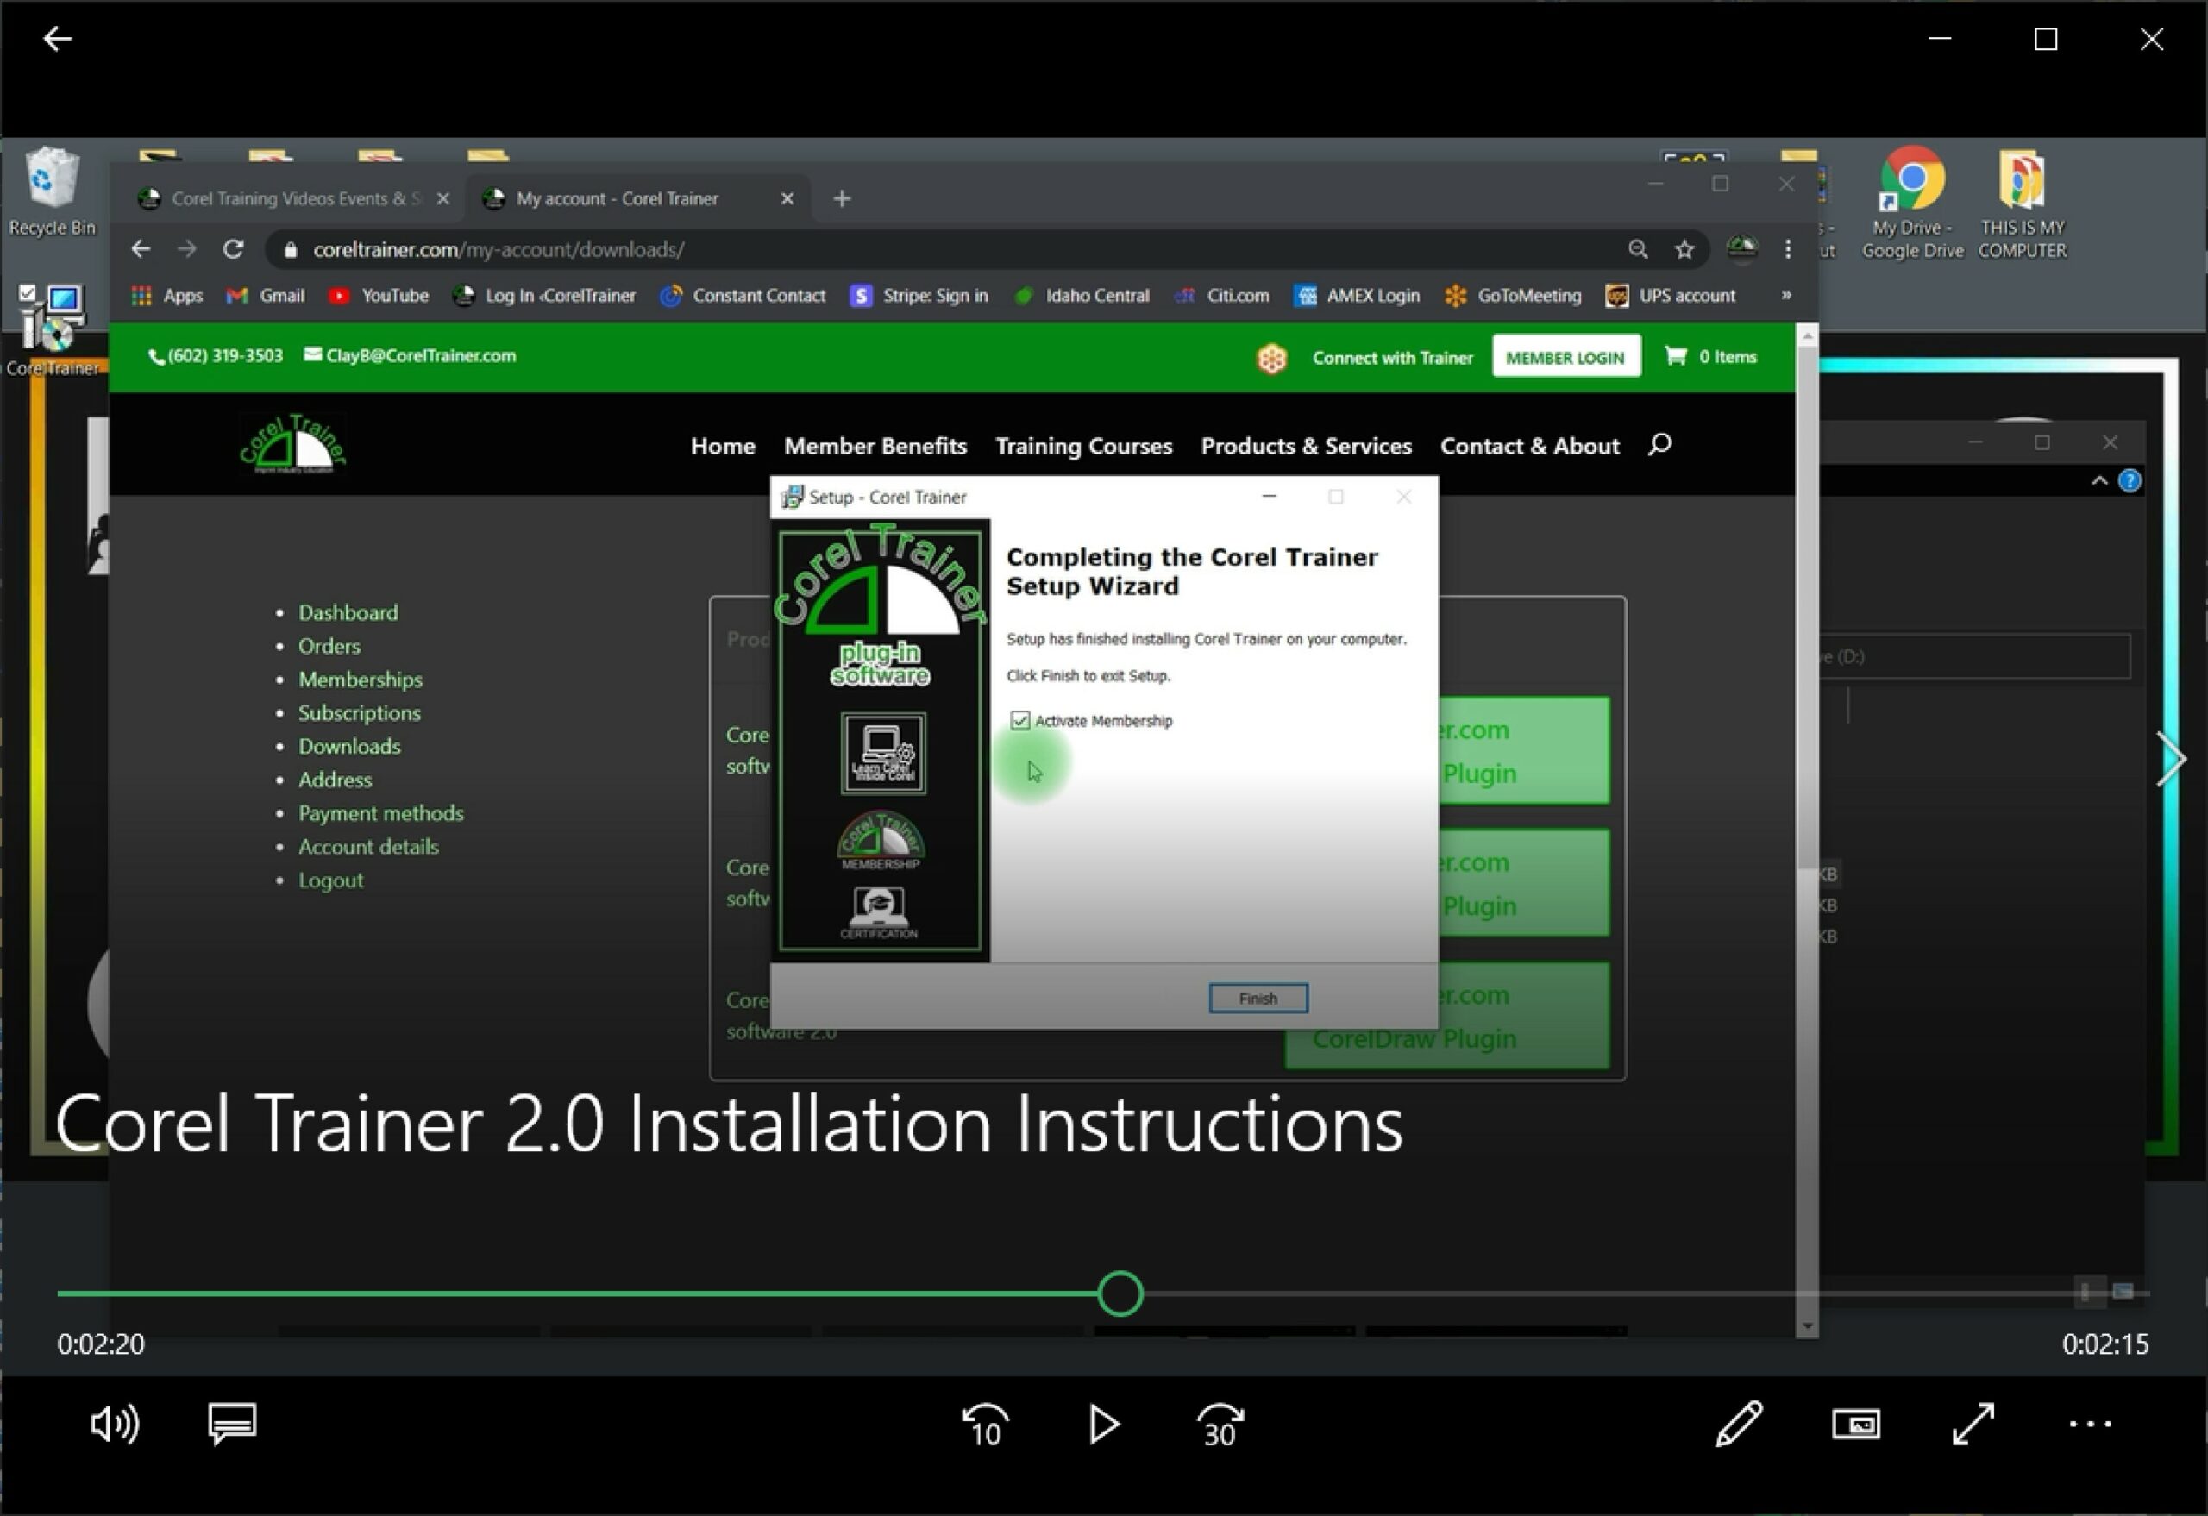The image size is (2208, 1516).
Task: Open the cart showing 0 Items
Action: [x=1711, y=356]
